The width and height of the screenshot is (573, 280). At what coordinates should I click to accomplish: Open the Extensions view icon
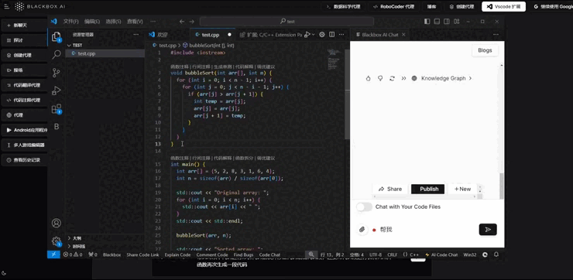57,109
